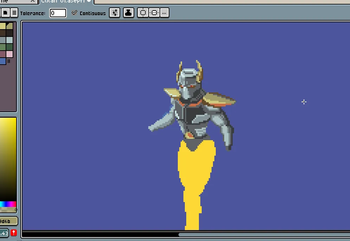Pick the light pink palette swatch
This screenshot has width=350, height=241.
point(9,54)
